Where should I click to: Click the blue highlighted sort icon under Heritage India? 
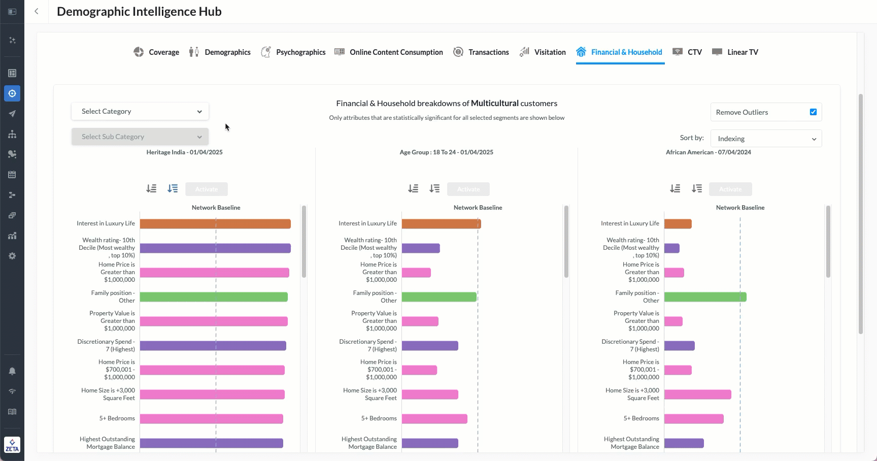[x=173, y=189]
